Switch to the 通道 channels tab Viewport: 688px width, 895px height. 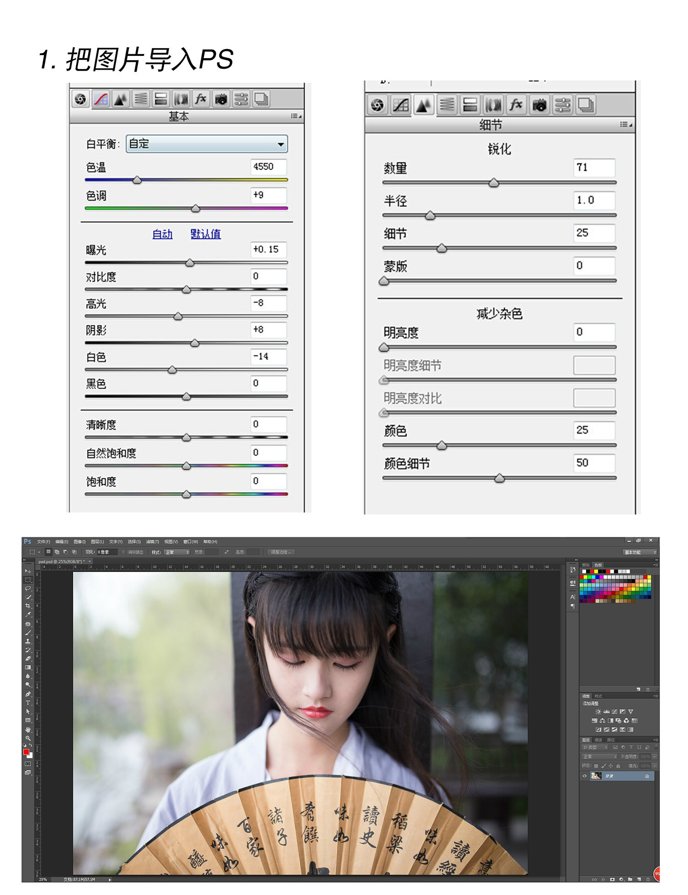click(598, 740)
